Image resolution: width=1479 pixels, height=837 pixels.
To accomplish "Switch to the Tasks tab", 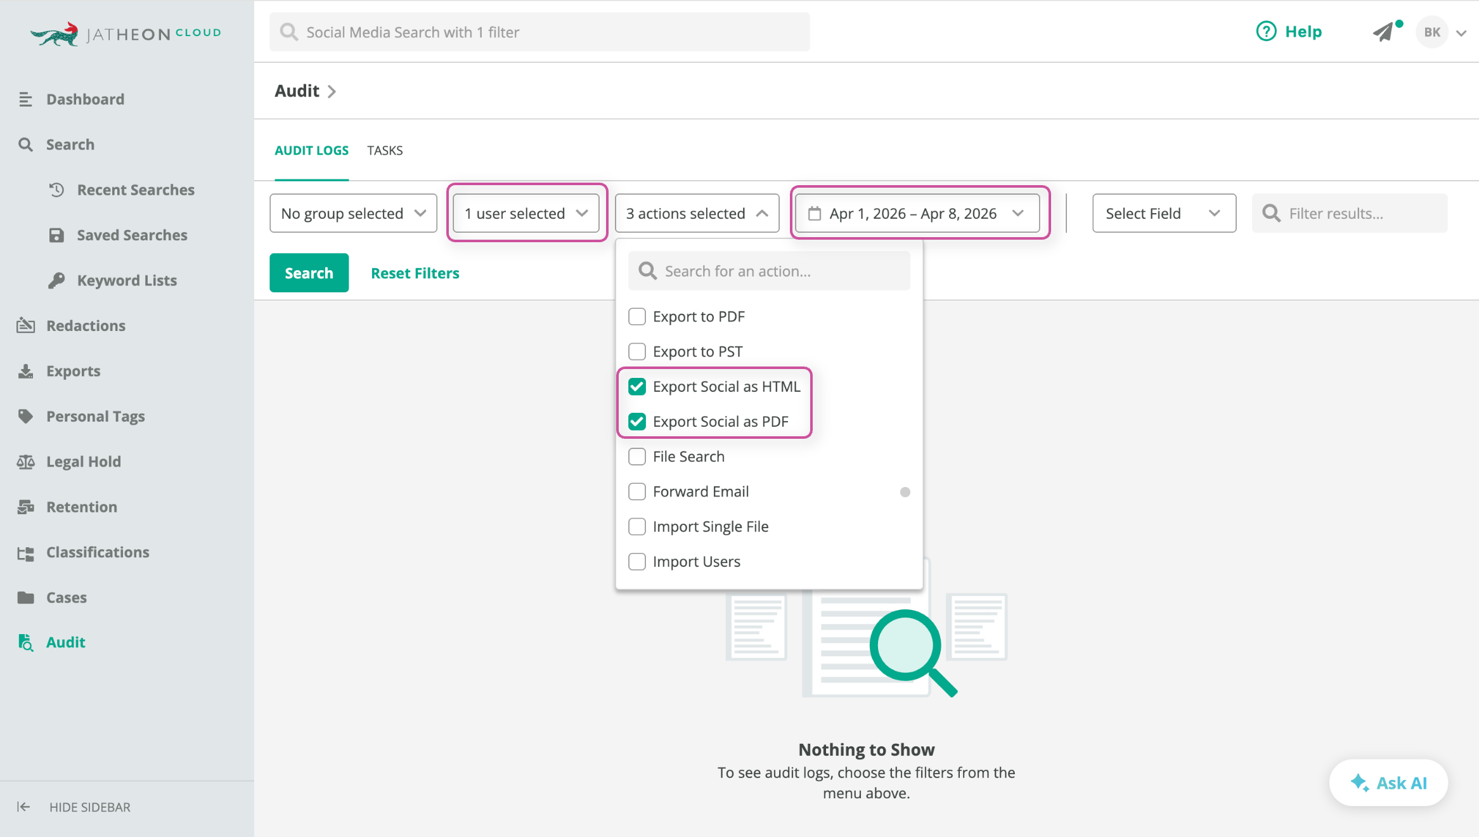I will point(385,150).
